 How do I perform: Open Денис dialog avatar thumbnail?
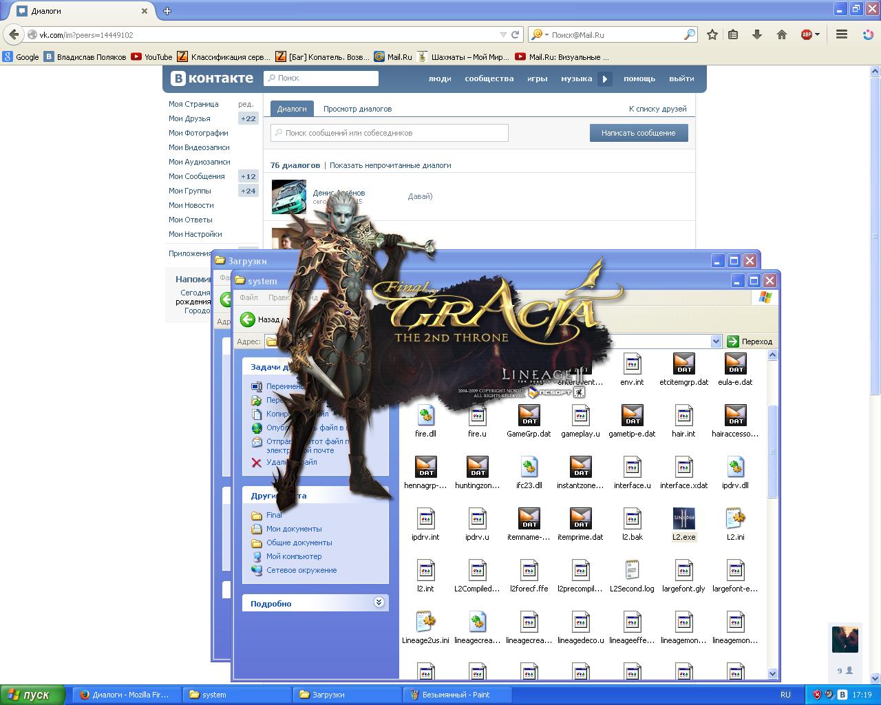click(289, 197)
